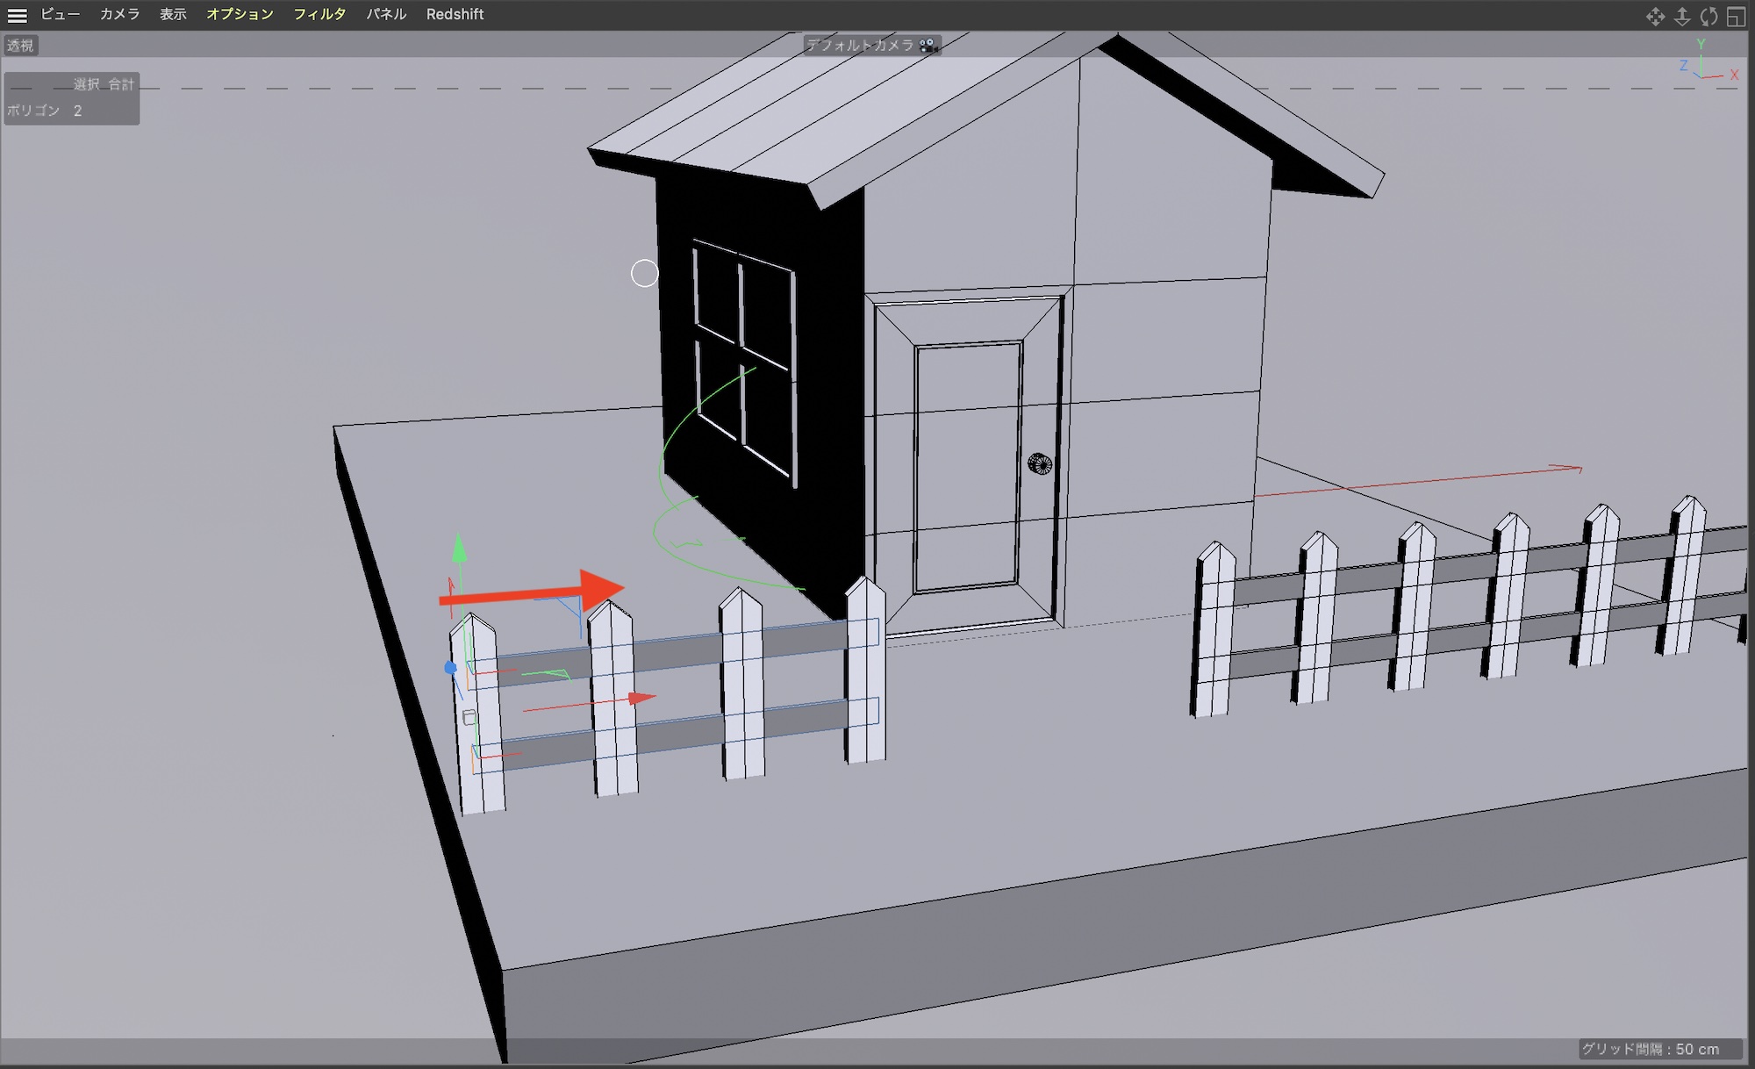Toggle the active view layout icon
This screenshot has height=1069, width=1755.
click(x=1736, y=17)
